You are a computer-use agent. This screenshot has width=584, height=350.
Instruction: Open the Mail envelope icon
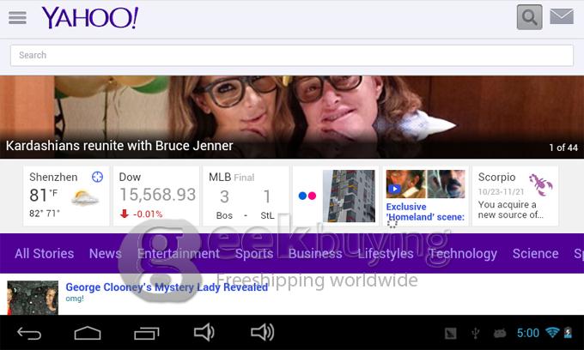tap(562, 16)
